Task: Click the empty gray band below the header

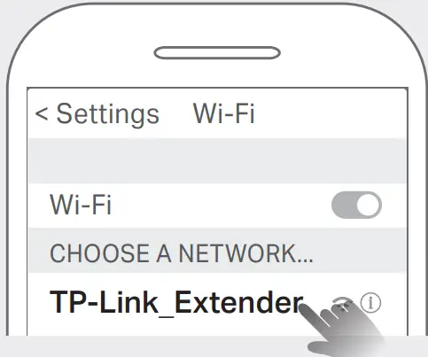Action: pos(218,160)
